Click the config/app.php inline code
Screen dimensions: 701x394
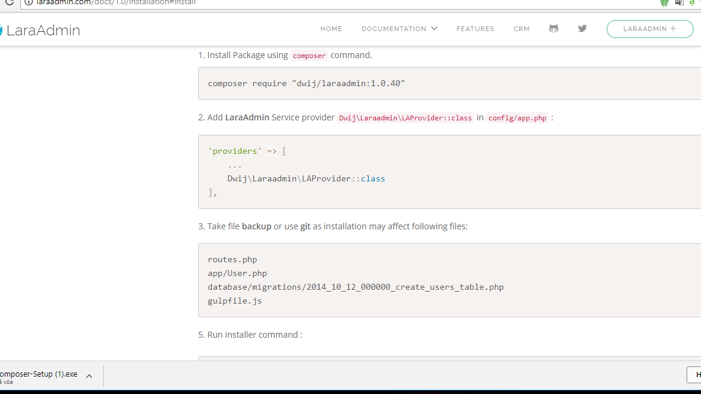coord(517,118)
